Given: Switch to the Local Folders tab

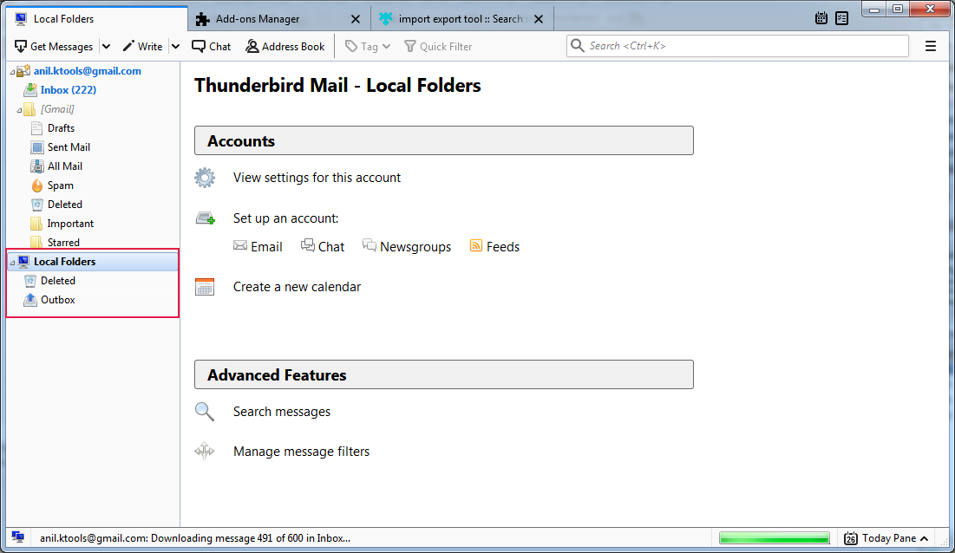Looking at the screenshot, I should (97, 19).
